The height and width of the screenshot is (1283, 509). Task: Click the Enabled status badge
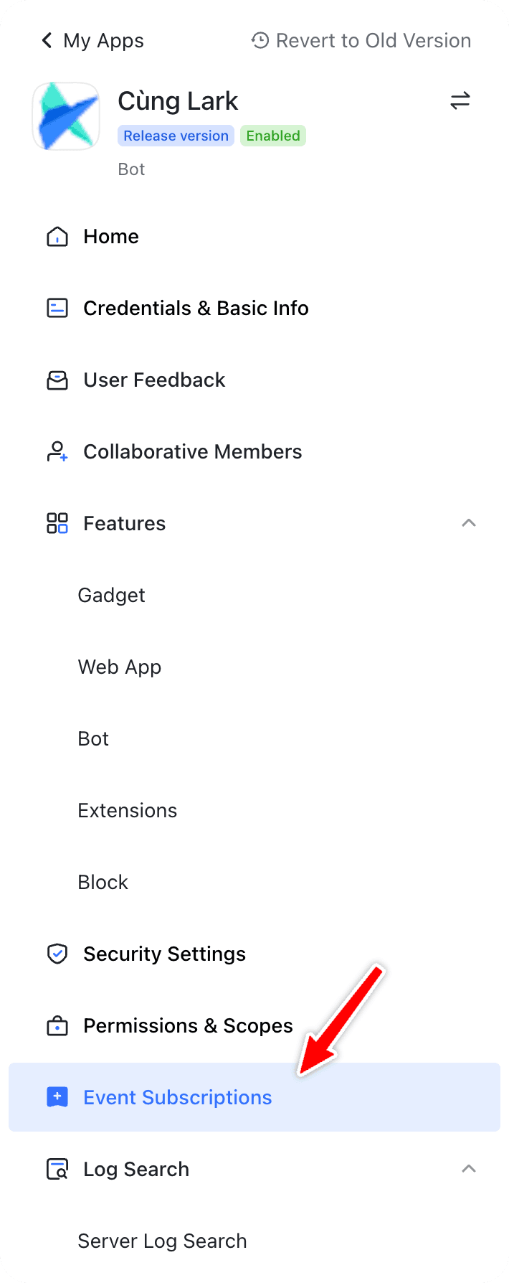pyautogui.click(x=273, y=136)
